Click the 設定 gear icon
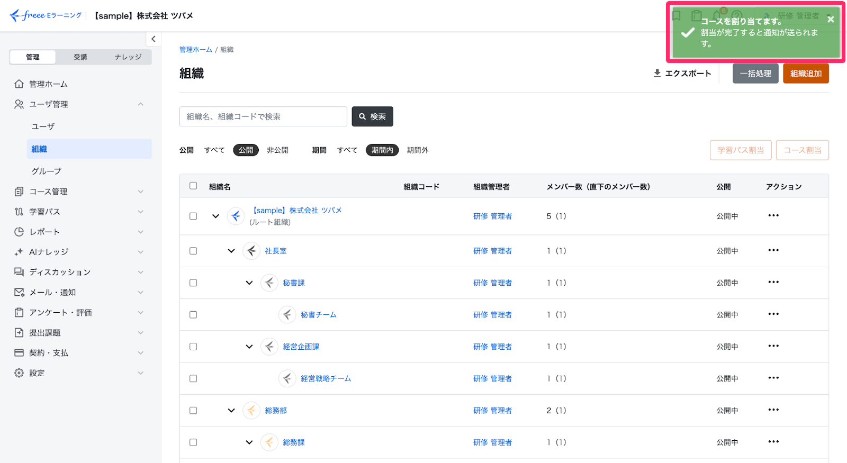The width and height of the screenshot is (847, 463). 19,373
